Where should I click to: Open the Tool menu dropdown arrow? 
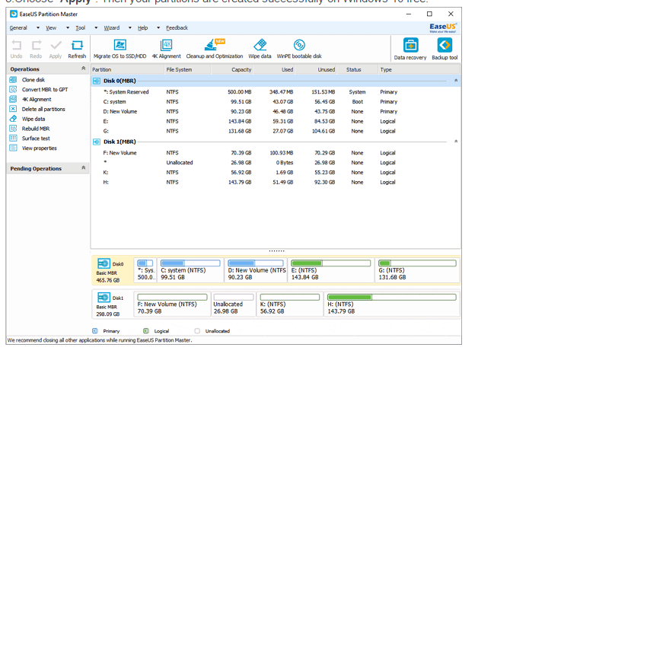click(96, 28)
